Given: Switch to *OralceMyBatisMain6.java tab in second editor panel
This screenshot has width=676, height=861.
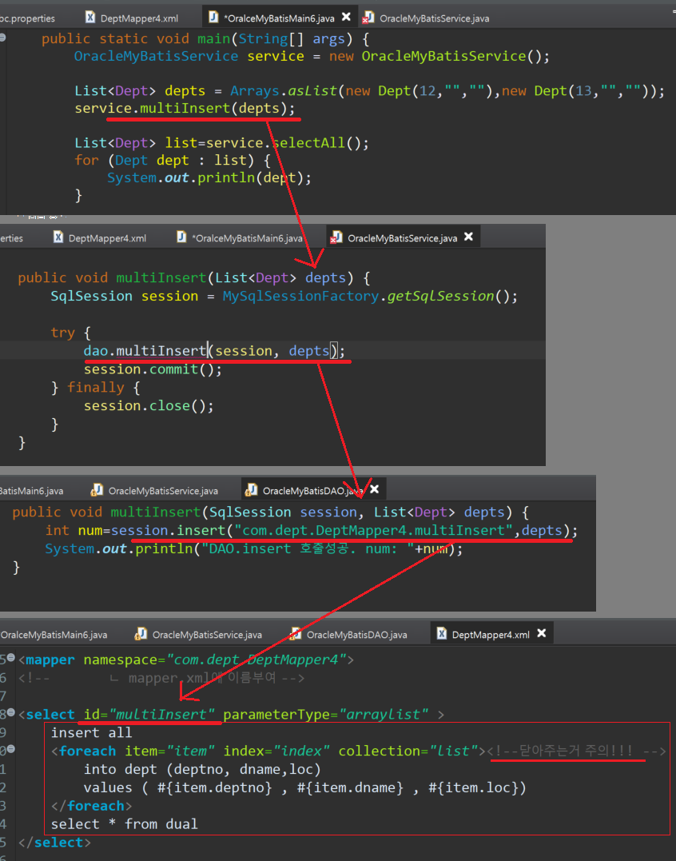Looking at the screenshot, I should coord(246,238).
